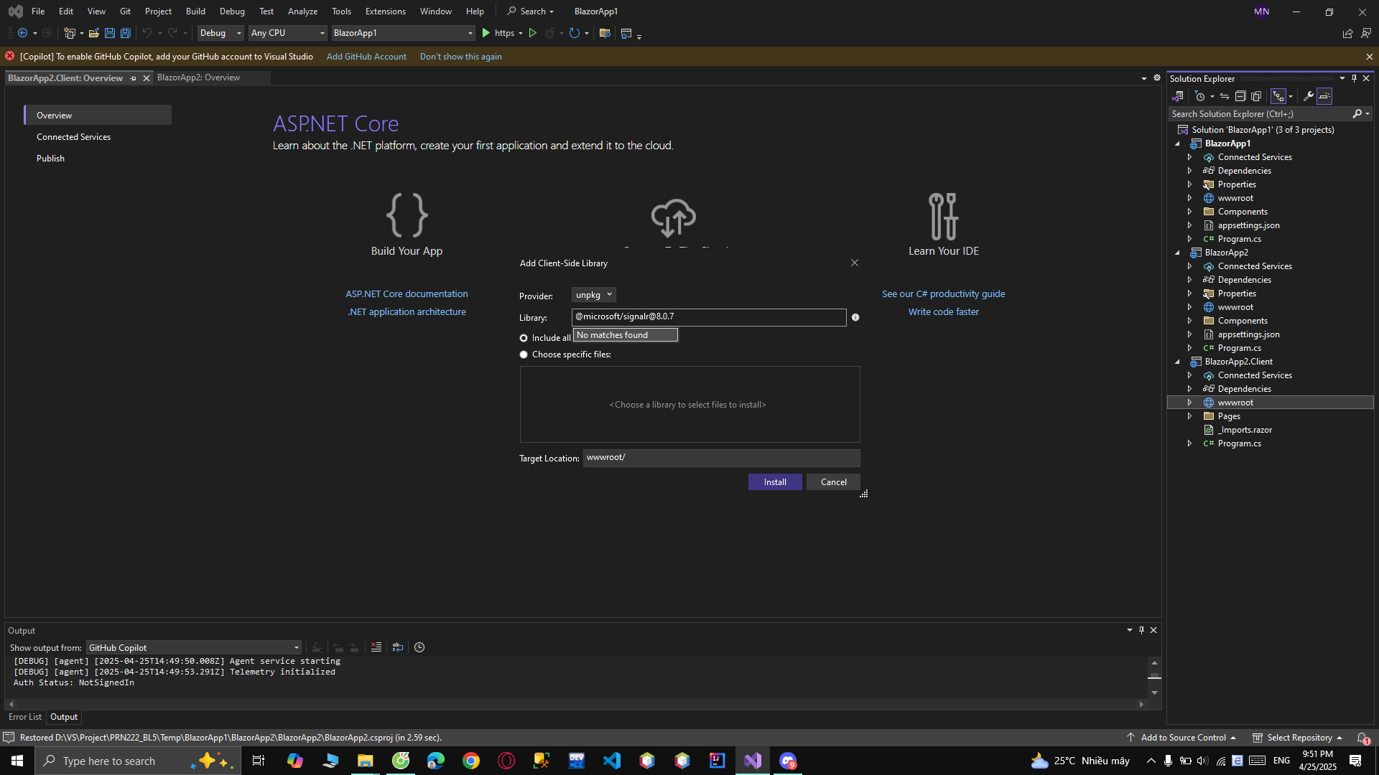This screenshot has width=1379, height=775.
Task: Click the Install button
Action: click(x=775, y=482)
